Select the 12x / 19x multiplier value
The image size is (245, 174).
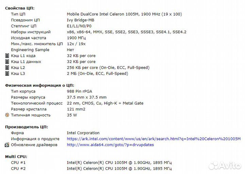point(76,44)
